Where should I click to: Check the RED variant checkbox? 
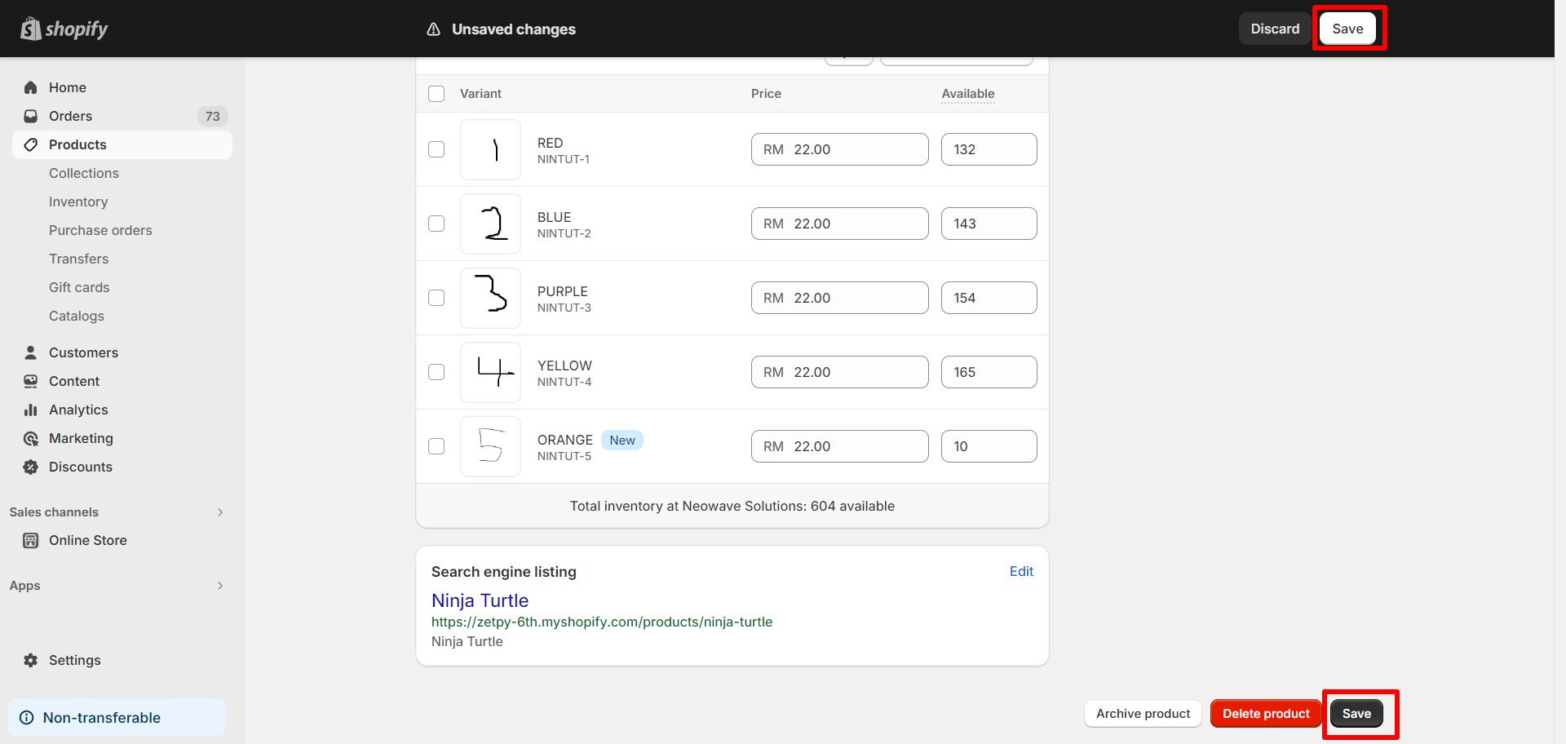click(436, 149)
